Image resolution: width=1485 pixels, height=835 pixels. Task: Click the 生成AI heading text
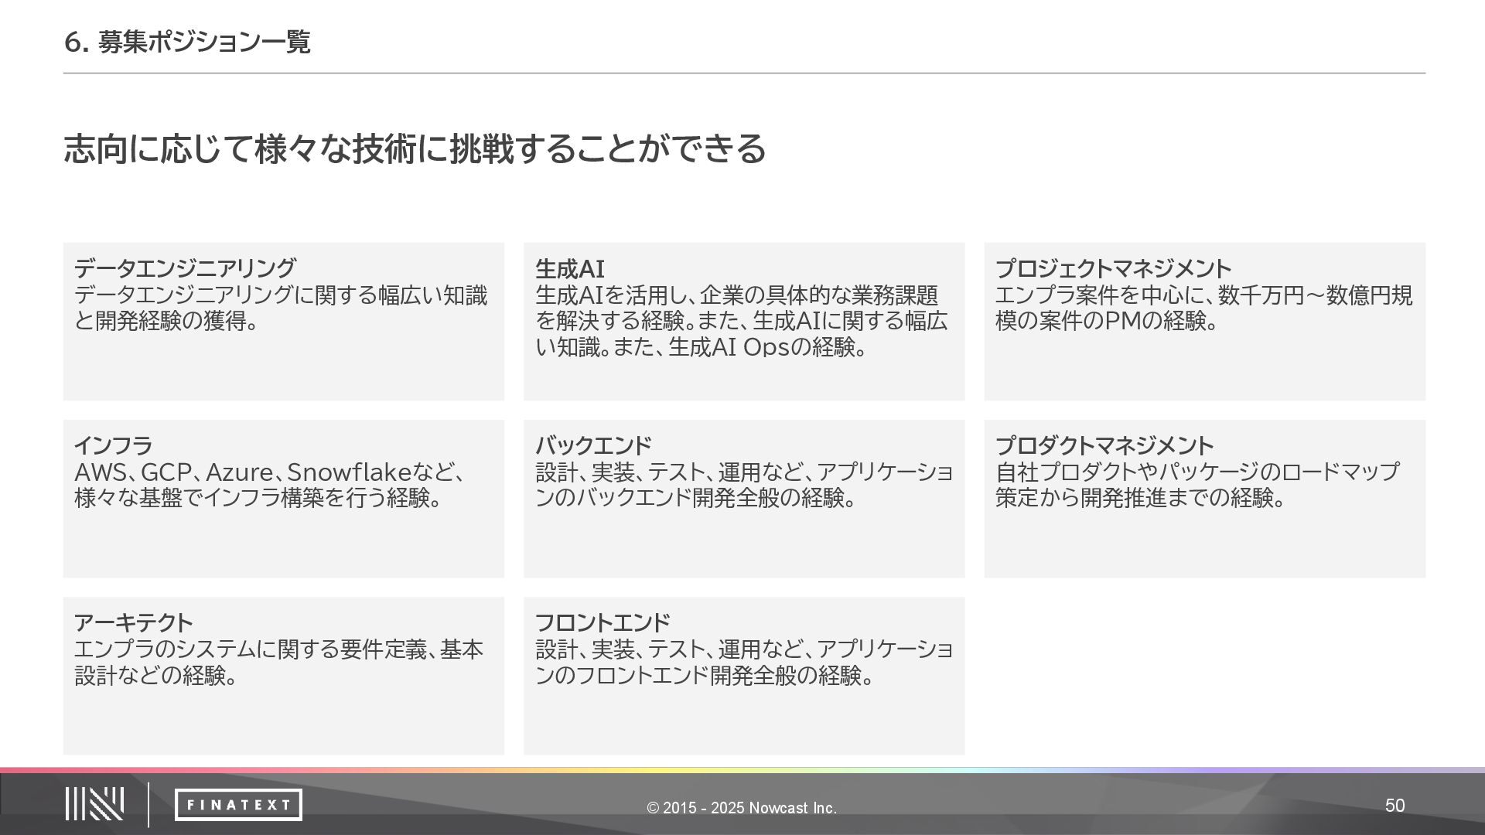pyautogui.click(x=570, y=269)
